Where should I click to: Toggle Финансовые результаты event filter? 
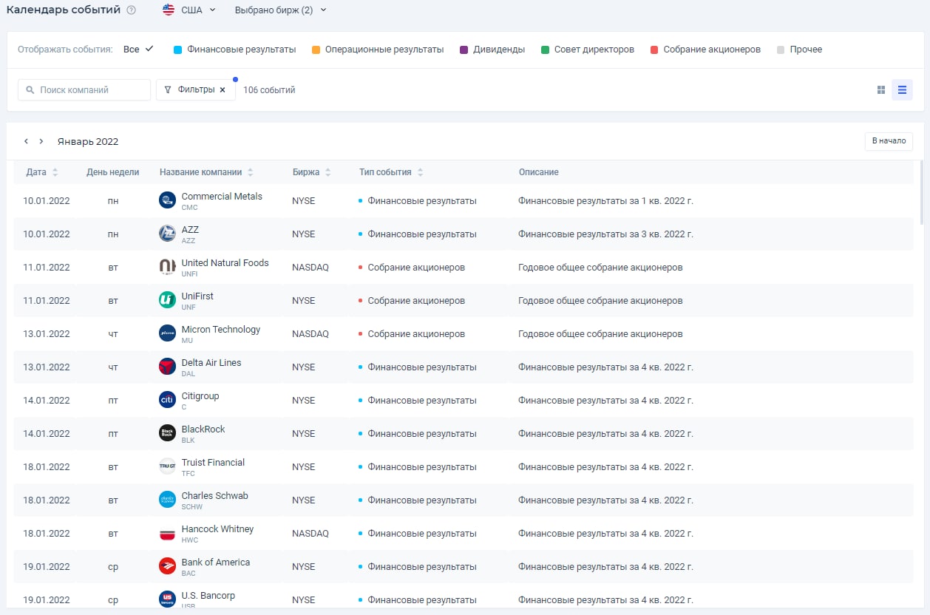(x=235, y=50)
